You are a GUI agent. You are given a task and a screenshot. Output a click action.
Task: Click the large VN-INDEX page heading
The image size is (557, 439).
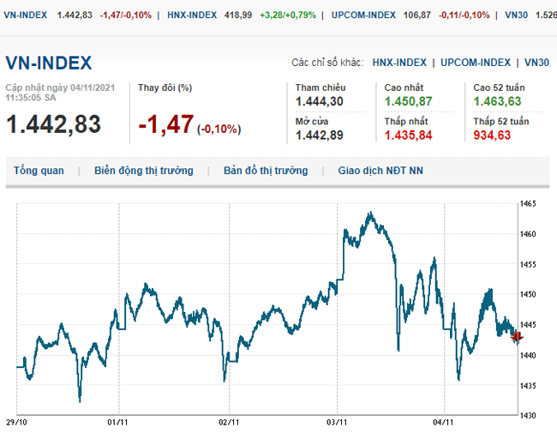point(49,63)
